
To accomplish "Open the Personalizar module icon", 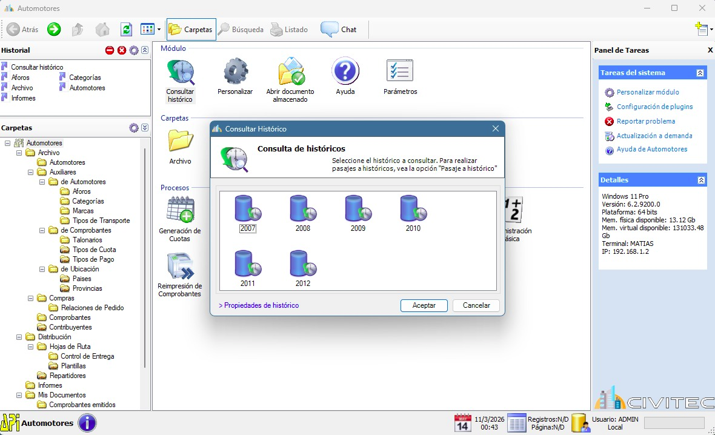I will coord(235,76).
